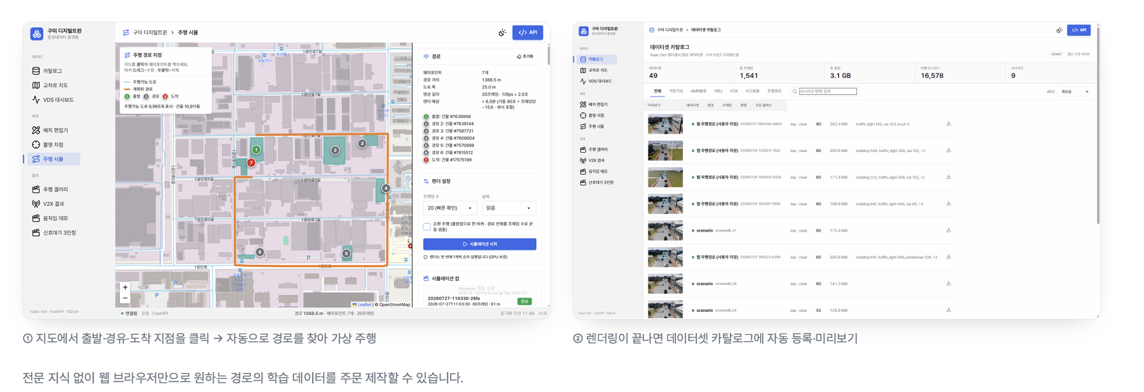Click the map zoom out (−) button
The image size is (1144, 392).
[125, 298]
